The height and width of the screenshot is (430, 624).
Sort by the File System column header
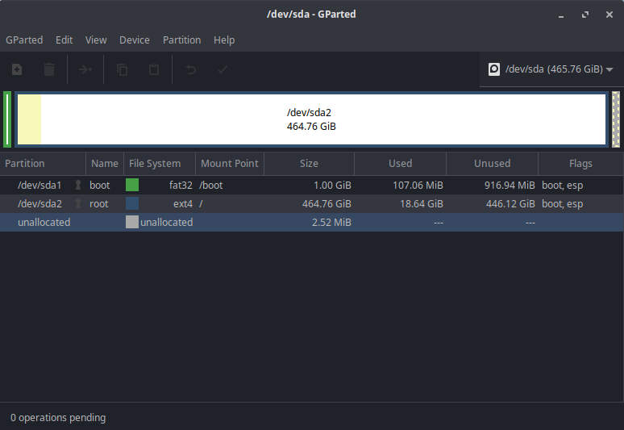click(155, 163)
